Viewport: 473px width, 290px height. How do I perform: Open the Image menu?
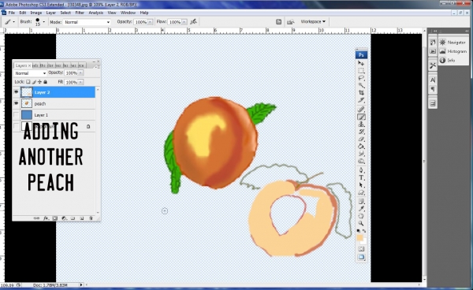[36, 13]
